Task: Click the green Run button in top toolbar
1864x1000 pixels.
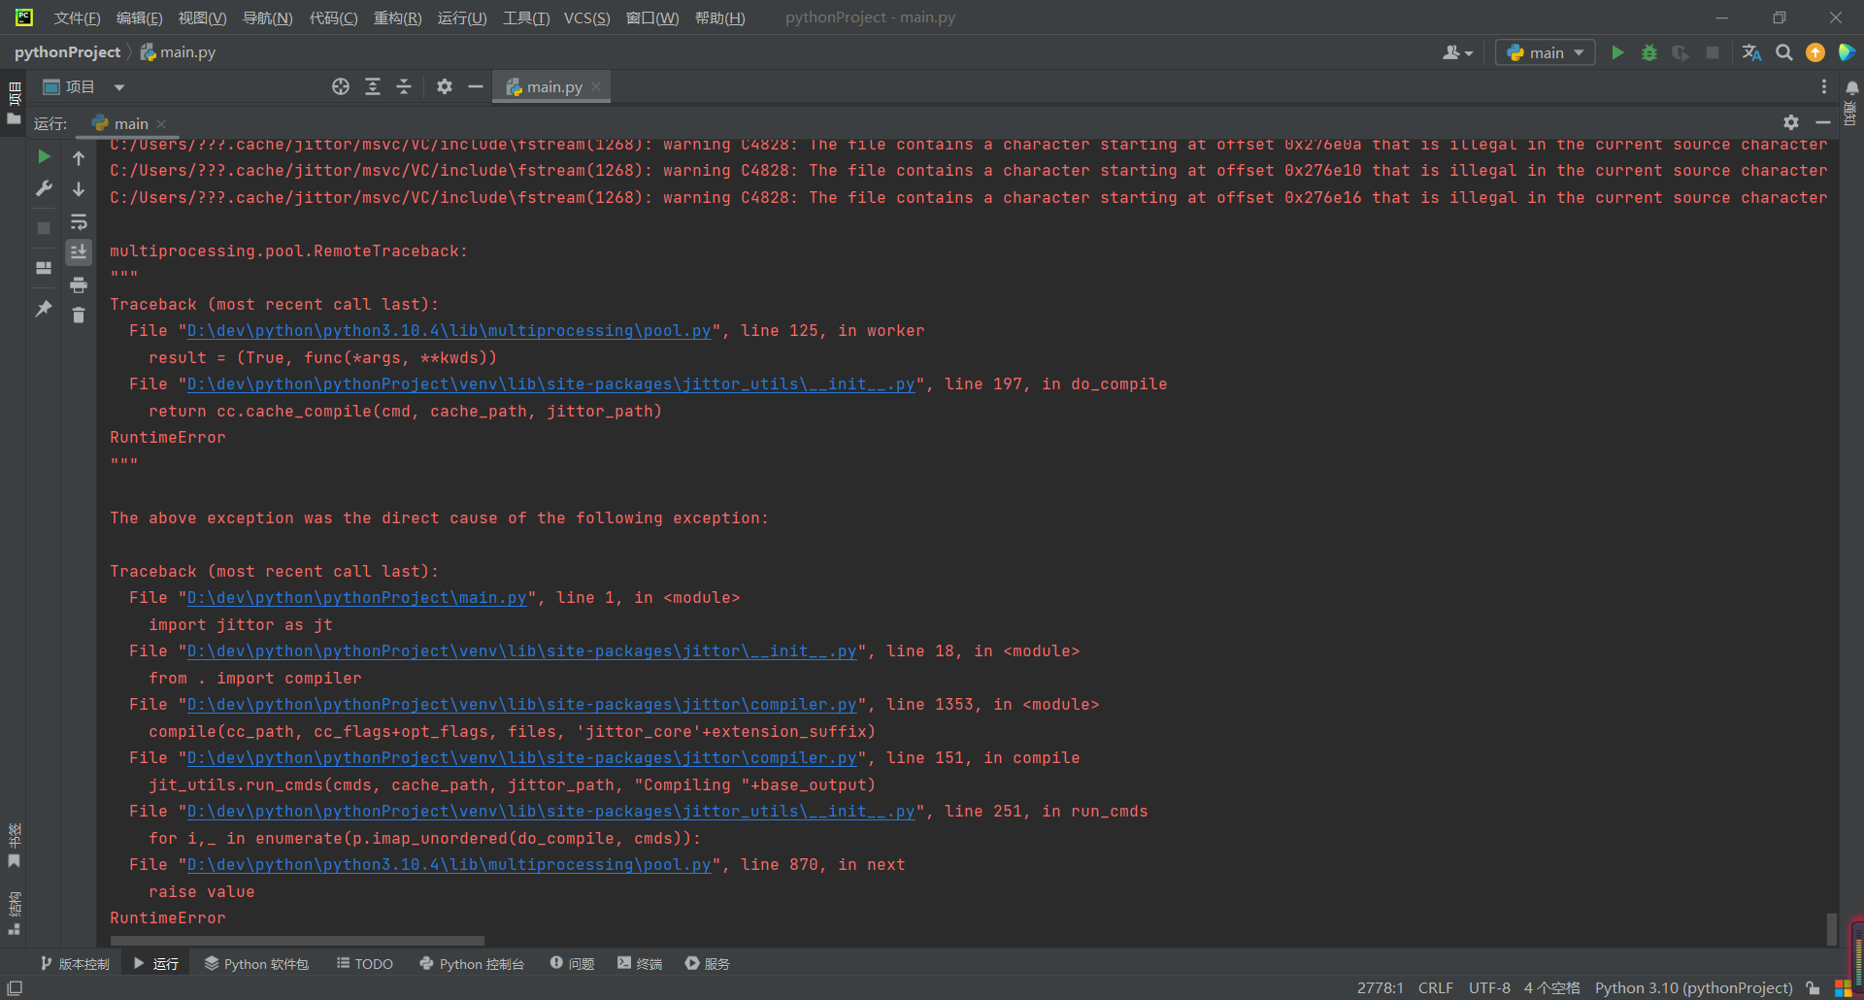Action: click(1617, 52)
